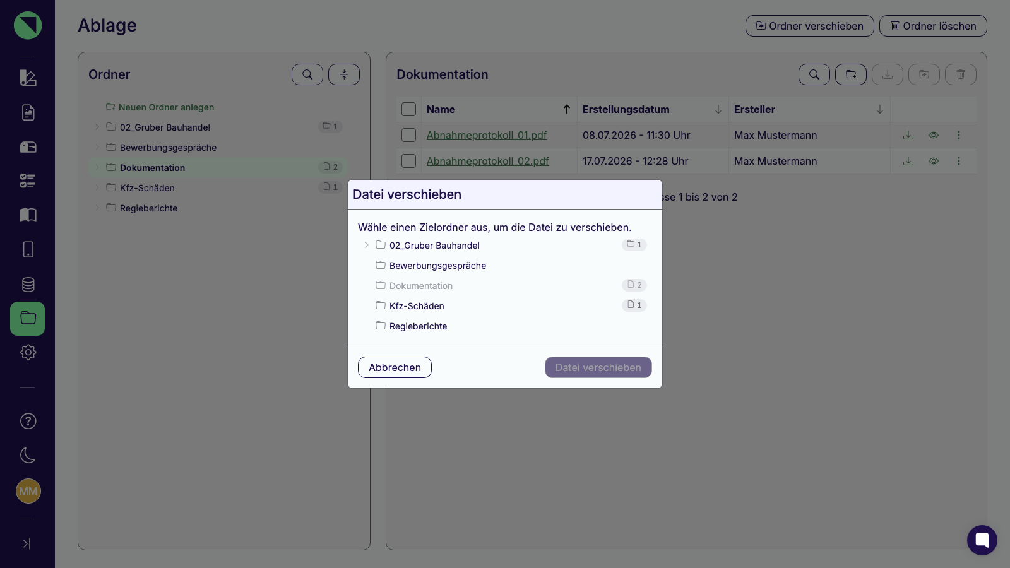This screenshot has height=568, width=1010.
Task: Expand 02_Gruber Bauhandel in the dialog tree
Action: [366, 245]
